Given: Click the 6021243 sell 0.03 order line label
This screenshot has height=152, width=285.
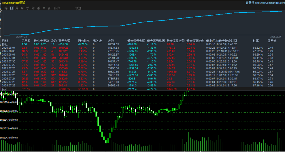Looking at the screenshot, I should (9, 138).
